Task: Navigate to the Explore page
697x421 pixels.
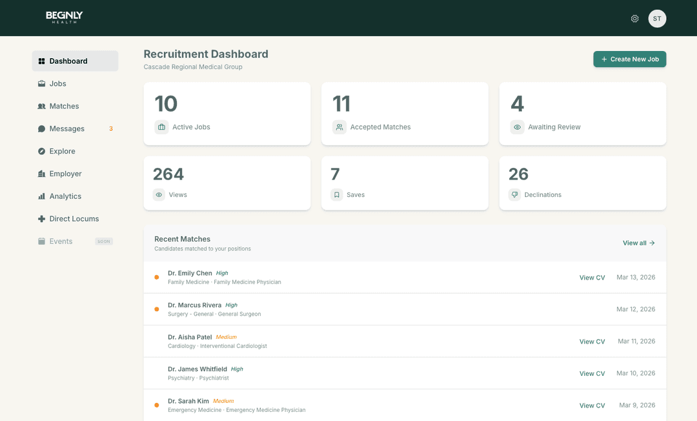Action: click(62, 151)
